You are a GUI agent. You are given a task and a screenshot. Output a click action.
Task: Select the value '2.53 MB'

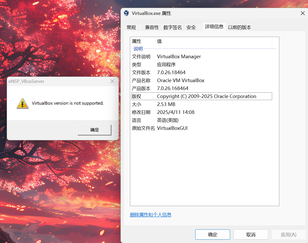166,104
